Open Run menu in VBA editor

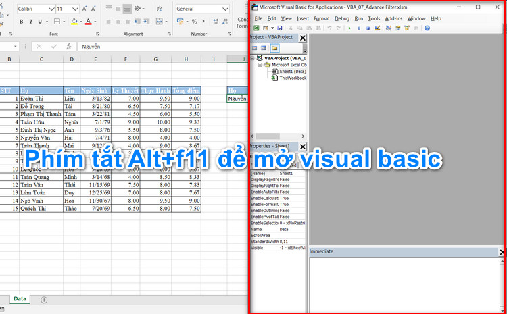[358, 19]
